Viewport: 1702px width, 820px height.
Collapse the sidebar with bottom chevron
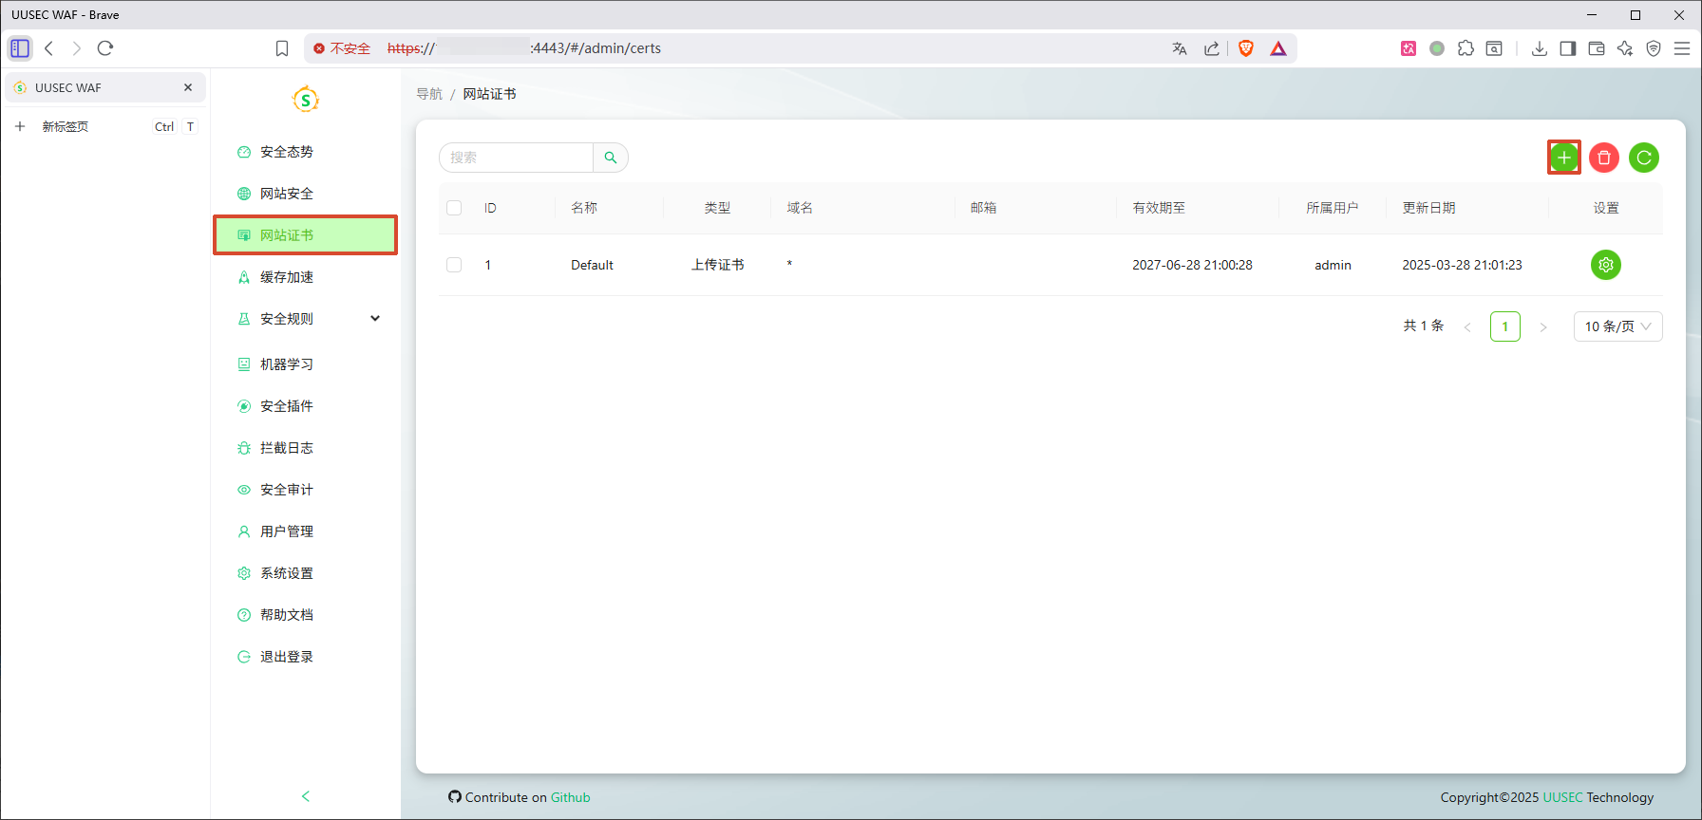tap(306, 796)
